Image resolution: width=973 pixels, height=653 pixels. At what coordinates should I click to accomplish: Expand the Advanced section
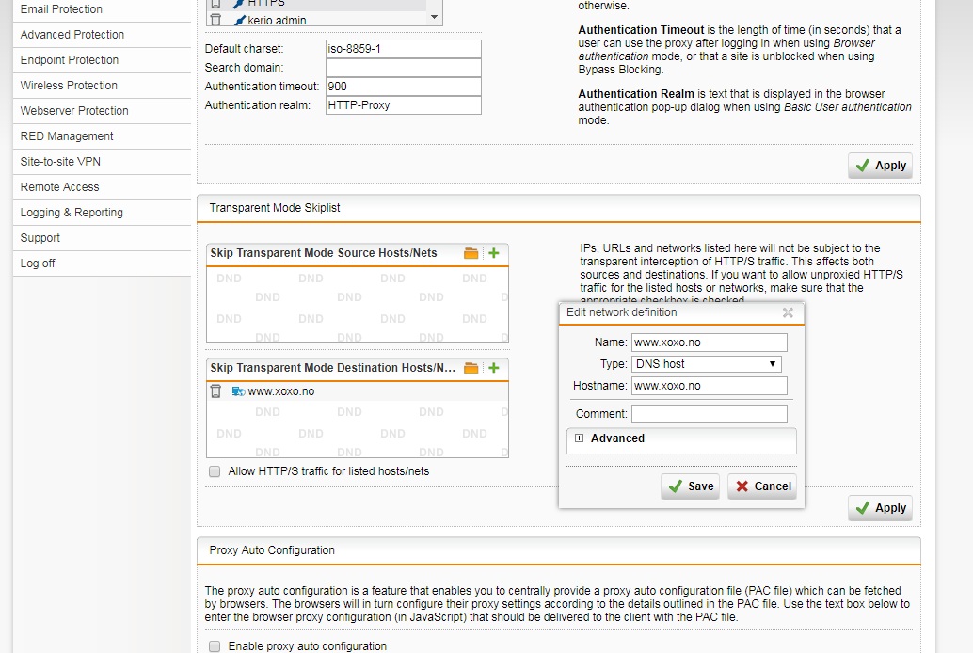point(579,438)
